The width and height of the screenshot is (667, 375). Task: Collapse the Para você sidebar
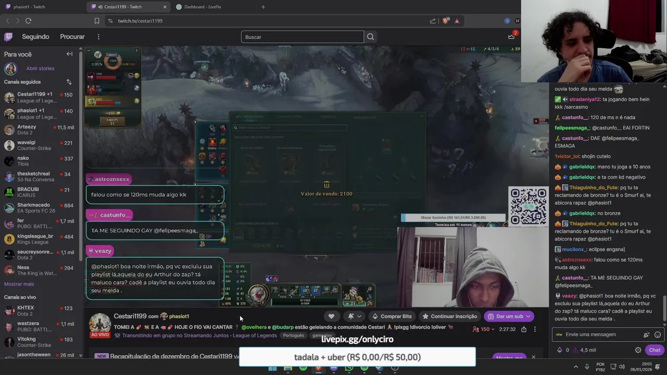click(x=69, y=54)
